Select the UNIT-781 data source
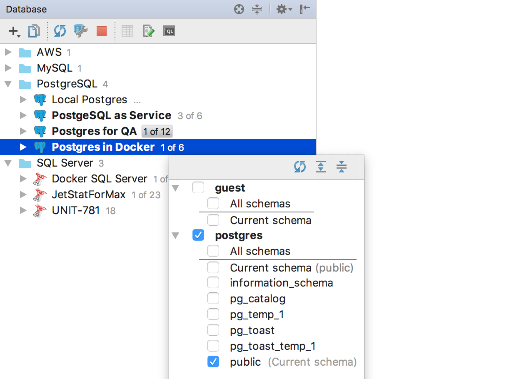The height and width of the screenshot is (379, 529). point(76,210)
